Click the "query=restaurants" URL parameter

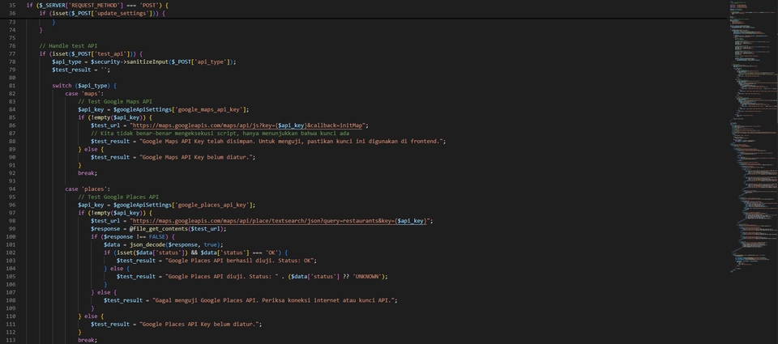(x=351, y=221)
